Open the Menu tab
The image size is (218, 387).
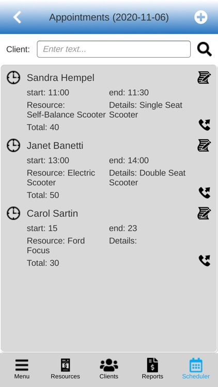tap(22, 369)
